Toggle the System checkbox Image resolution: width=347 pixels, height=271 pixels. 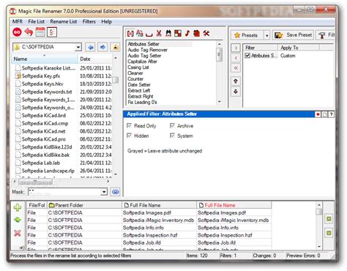(x=172, y=135)
